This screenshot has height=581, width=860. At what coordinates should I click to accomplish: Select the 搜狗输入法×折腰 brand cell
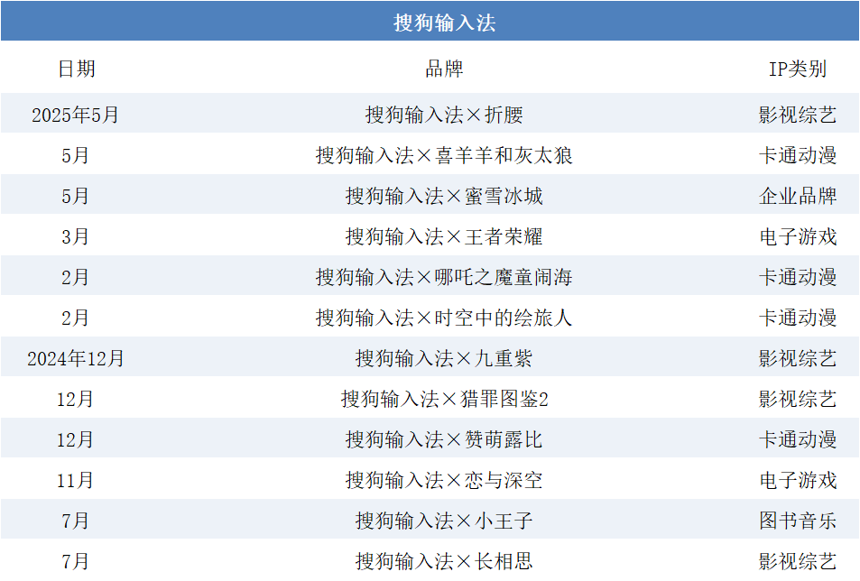444,115
